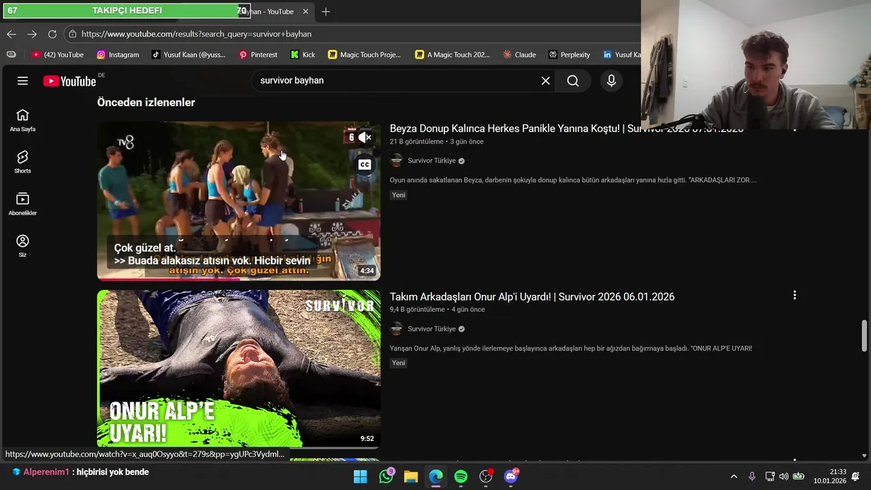Click the Önceden izlenenler heading
The height and width of the screenshot is (490, 871).
pos(146,103)
